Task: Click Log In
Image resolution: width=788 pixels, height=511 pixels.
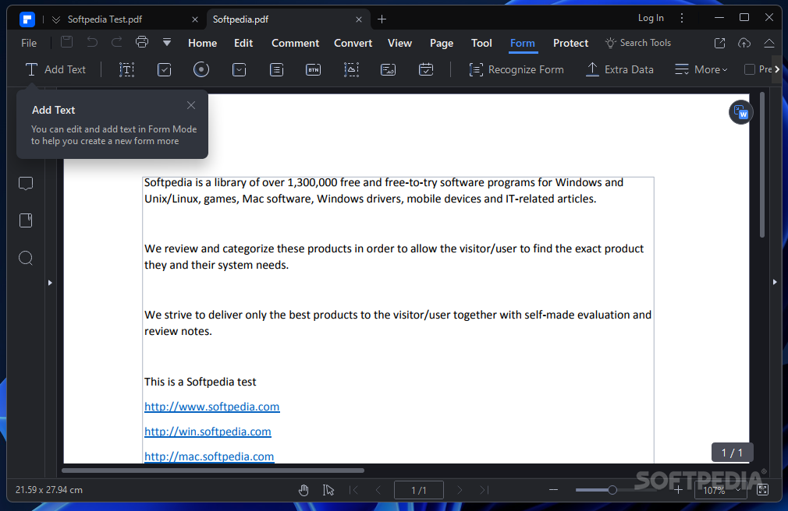Action: click(x=651, y=18)
